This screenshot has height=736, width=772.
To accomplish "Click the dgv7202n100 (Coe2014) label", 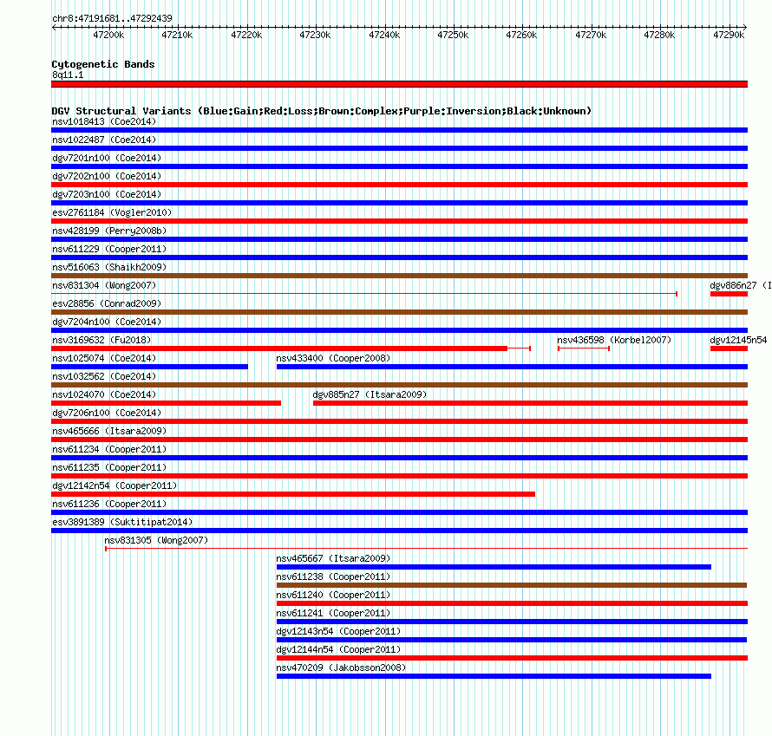I will [107, 176].
